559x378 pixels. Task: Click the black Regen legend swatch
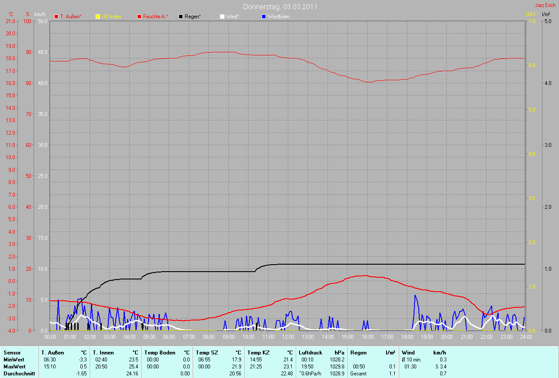pyautogui.click(x=181, y=17)
